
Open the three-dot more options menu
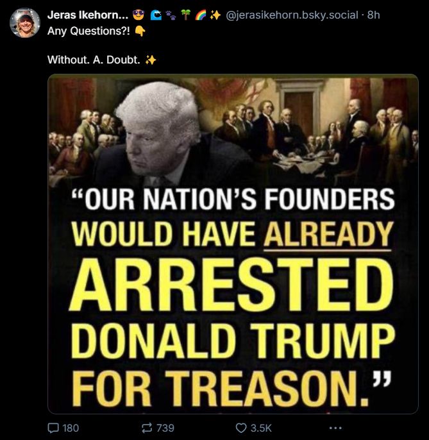tap(335, 428)
